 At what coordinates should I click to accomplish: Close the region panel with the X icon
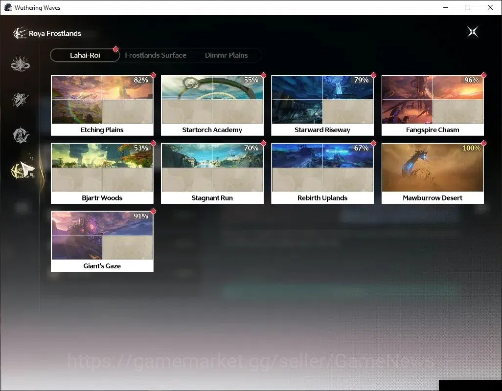point(472,32)
